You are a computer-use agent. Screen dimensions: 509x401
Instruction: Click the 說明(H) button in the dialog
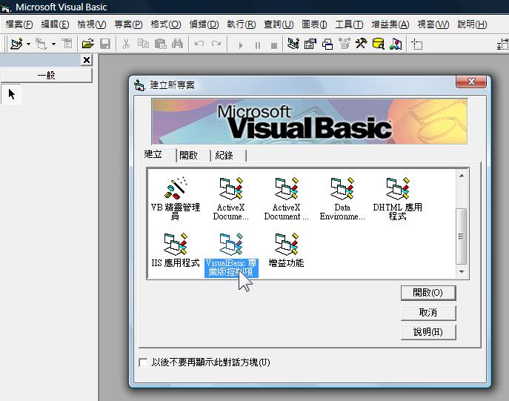[428, 332]
